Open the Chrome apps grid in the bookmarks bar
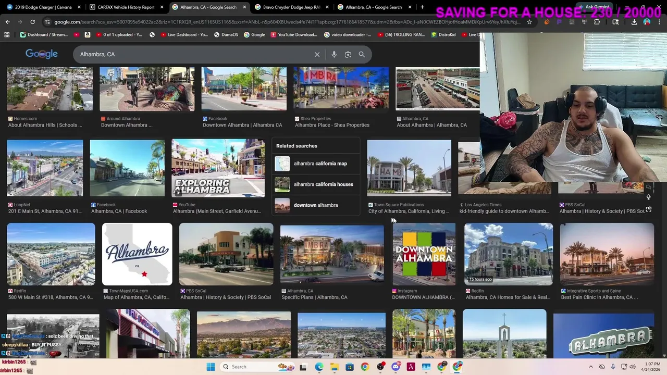 coord(7,34)
